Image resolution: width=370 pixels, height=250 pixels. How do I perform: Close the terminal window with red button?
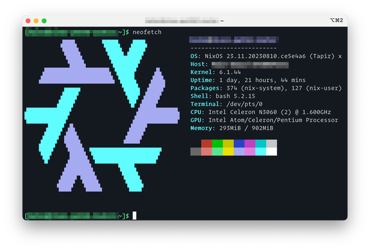(28, 20)
